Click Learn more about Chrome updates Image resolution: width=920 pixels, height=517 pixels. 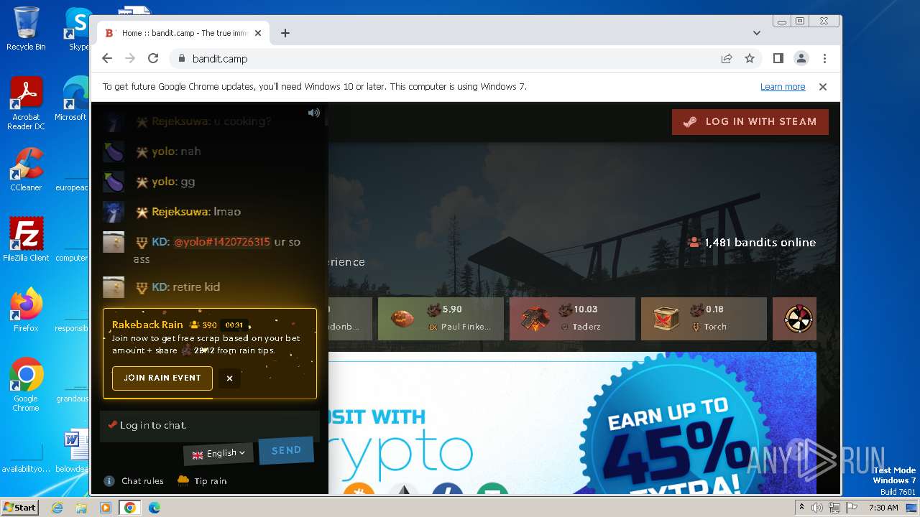pos(783,87)
